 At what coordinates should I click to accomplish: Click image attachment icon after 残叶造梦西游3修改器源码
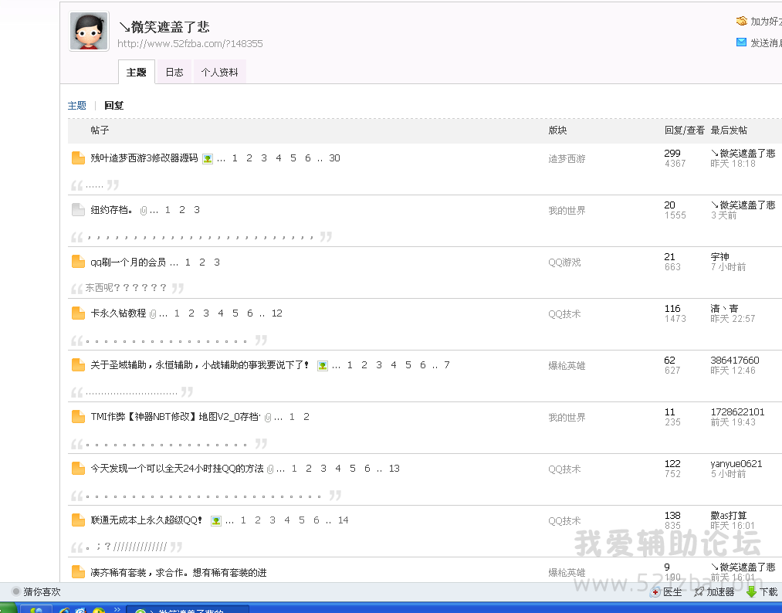click(x=208, y=159)
